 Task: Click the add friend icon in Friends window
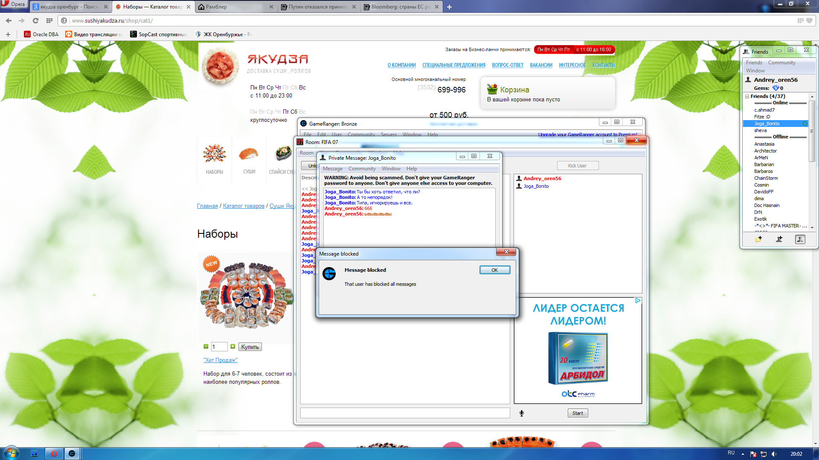pyautogui.click(x=779, y=239)
